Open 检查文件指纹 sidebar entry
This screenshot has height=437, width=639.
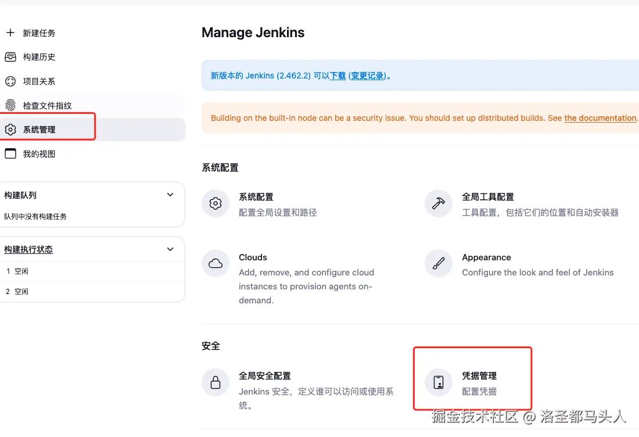(47, 106)
